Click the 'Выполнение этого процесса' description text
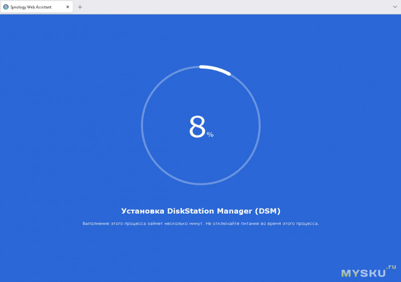Viewport: 401px width, 282px height. pyautogui.click(x=201, y=223)
